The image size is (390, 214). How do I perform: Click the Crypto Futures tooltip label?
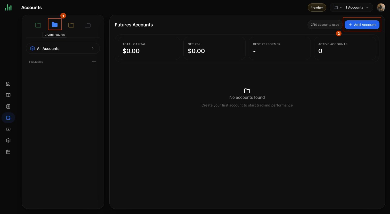[55, 35]
